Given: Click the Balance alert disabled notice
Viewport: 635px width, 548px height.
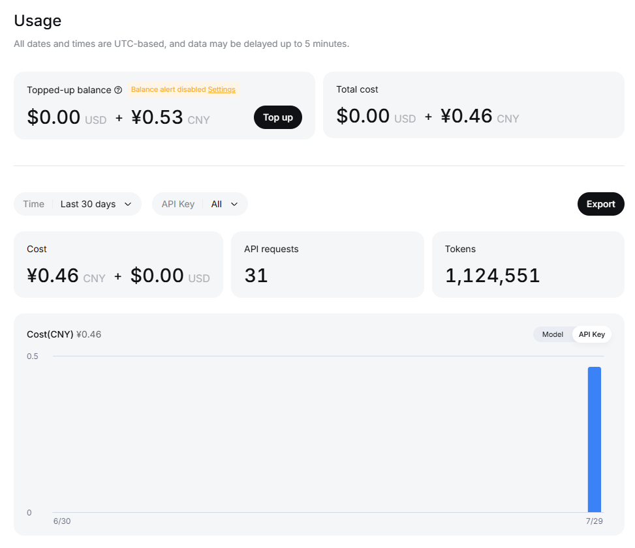Looking at the screenshot, I should point(183,89).
